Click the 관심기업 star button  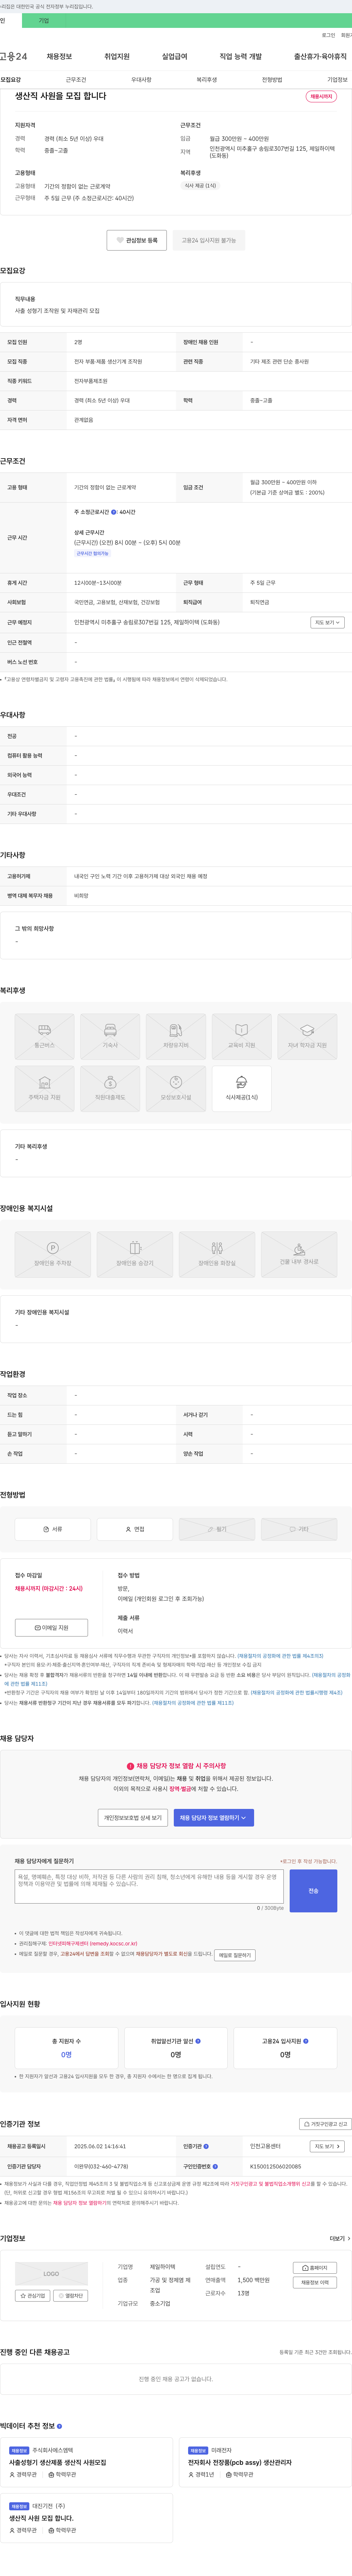[33, 2296]
